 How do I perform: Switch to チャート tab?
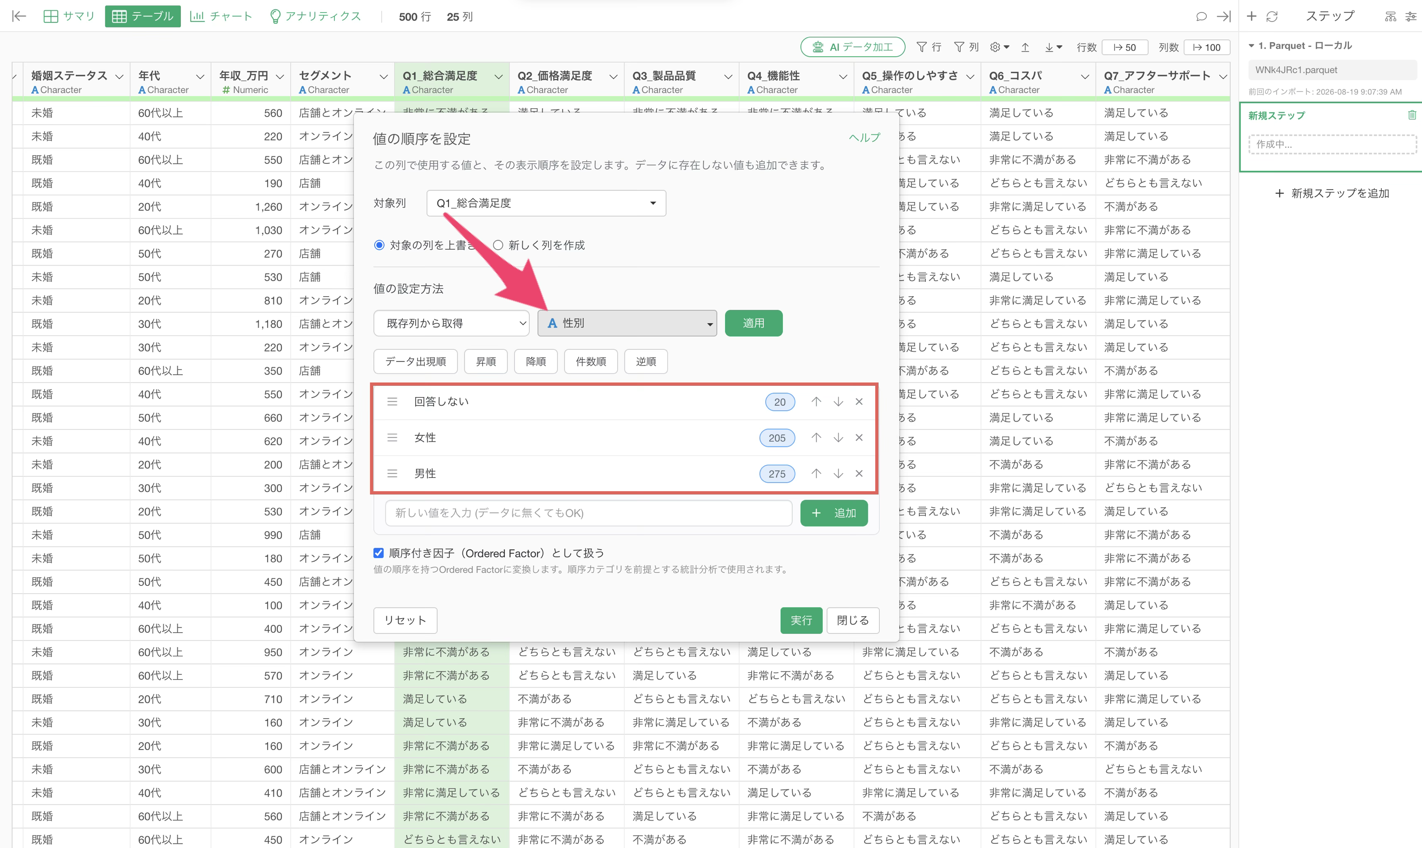tap(221, 16)
